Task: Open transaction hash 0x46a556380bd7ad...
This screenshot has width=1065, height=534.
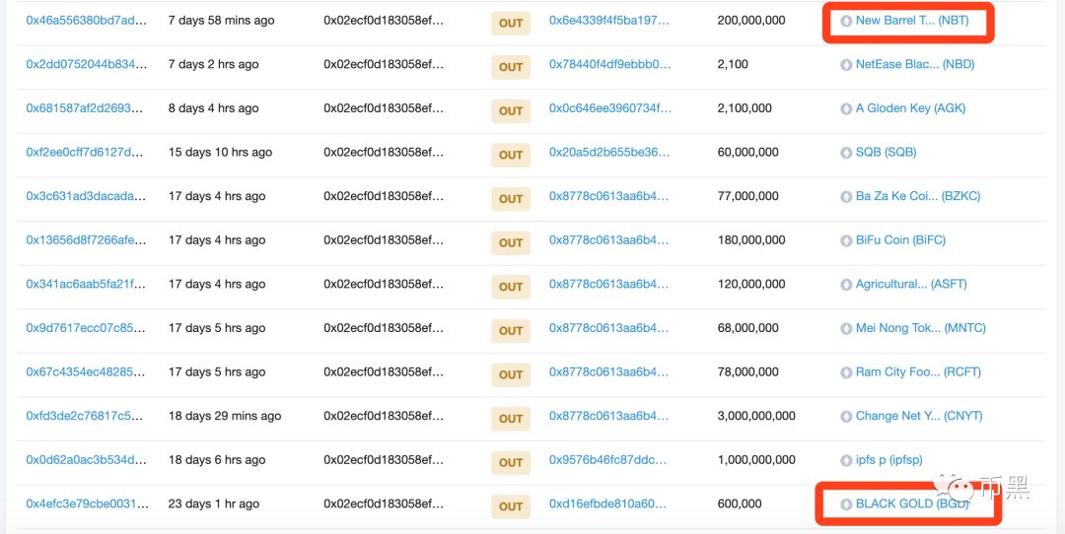Action: pos(86,21)
